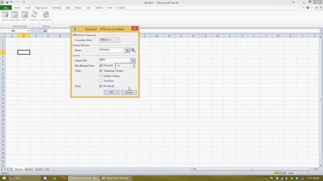Switch to the Formulas ribbon tab
The width and height of the screenshot is (323, 181).
click(56, 8)
